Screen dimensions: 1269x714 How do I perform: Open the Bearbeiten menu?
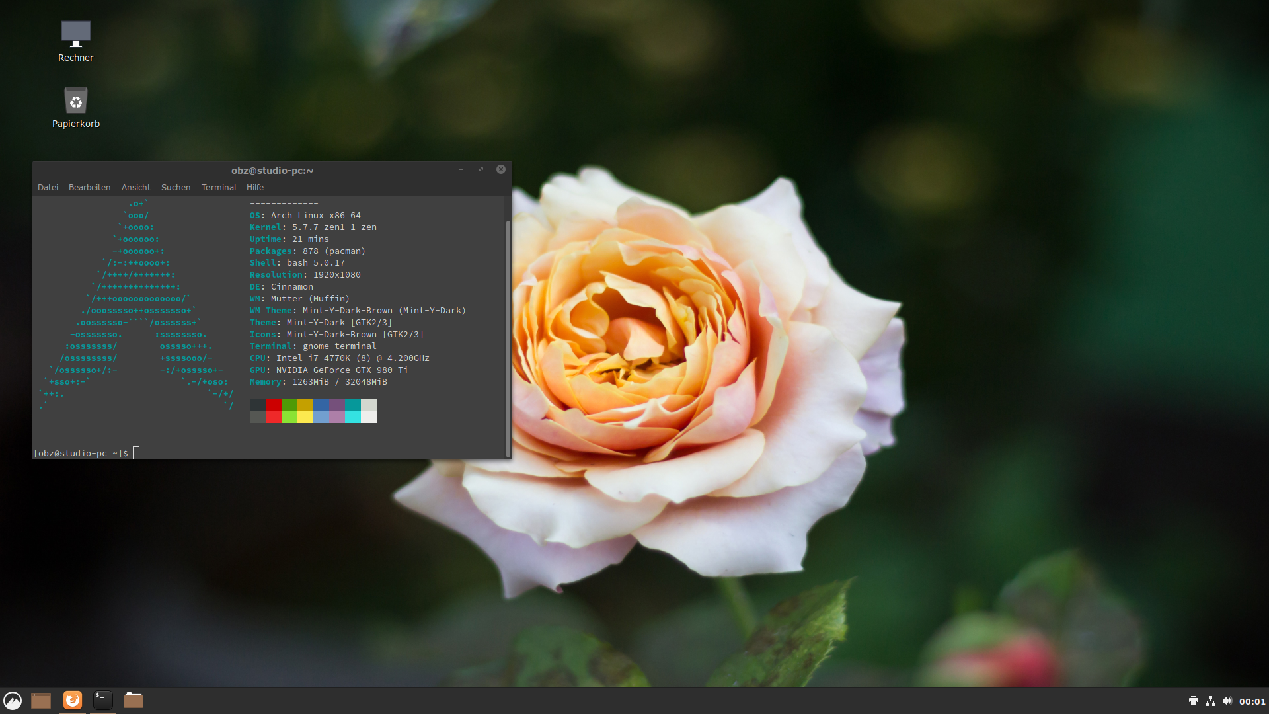coord(89,188)
